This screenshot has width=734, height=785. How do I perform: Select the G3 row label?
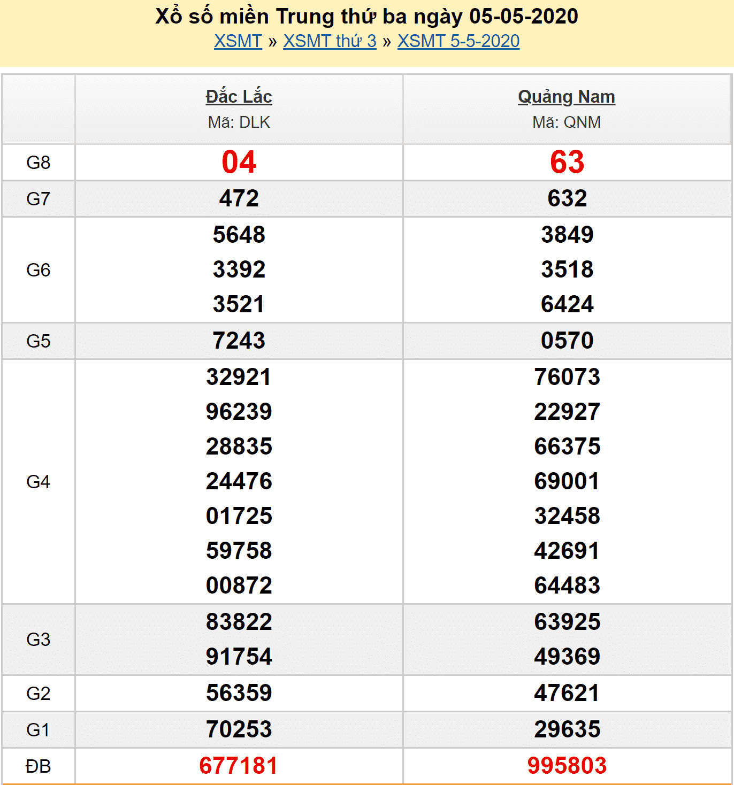click(39, 640)
